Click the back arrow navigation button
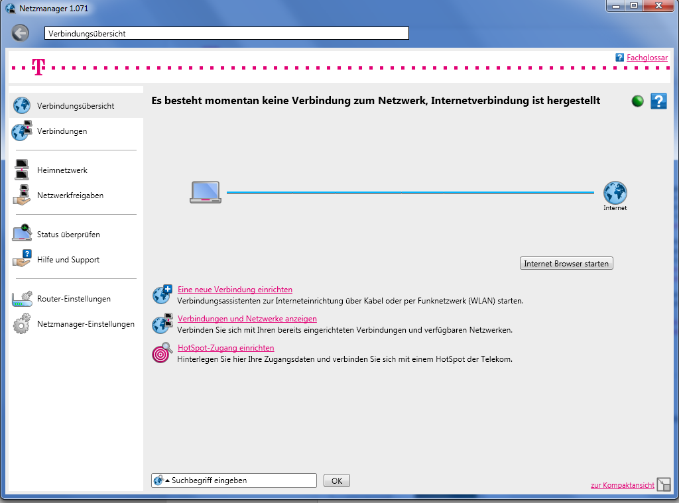The height and width of the screenshot is (503, 679). click(20, 33)
